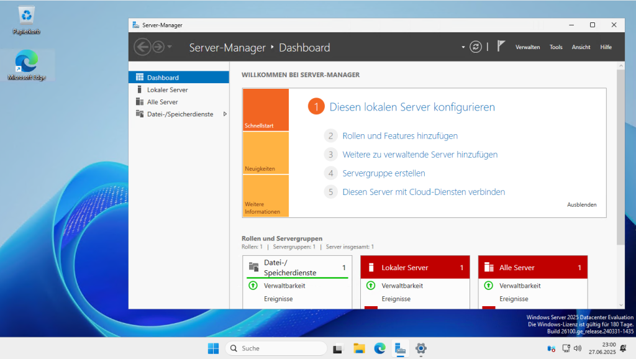Click the notification bell in system tray
The image size is (636, 359).
pos(624,348)
